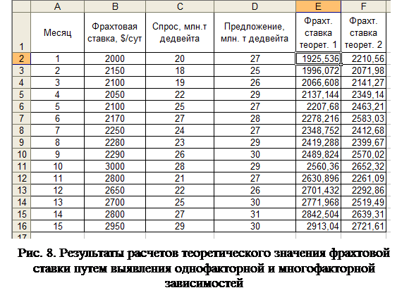Click freight rate cell 2170
Image resolution: width=409 pixels, height=295 pixels.
point(115,118)
